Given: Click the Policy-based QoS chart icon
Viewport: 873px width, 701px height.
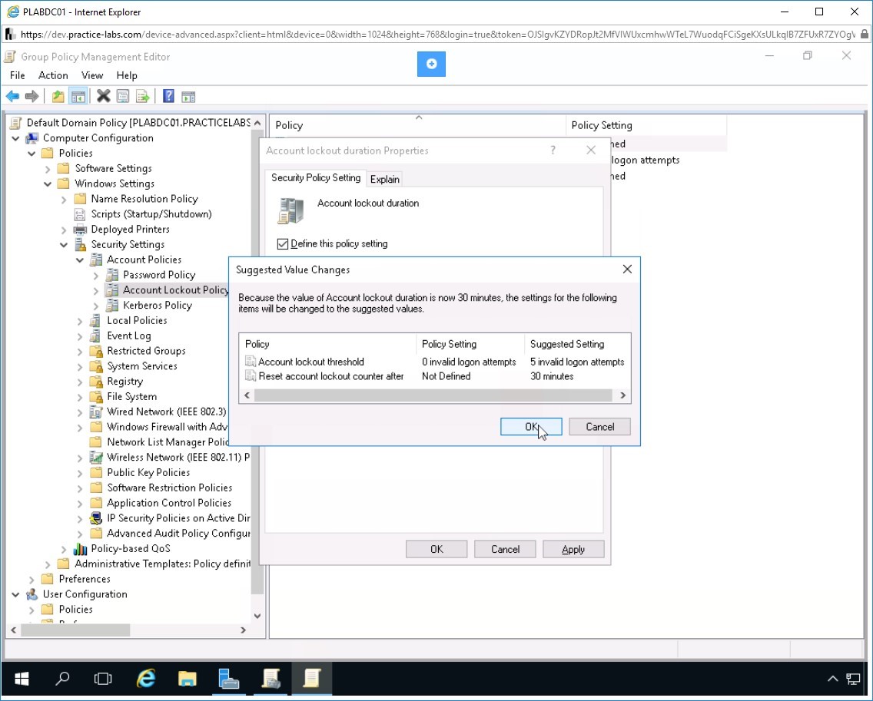Looking at the screenshot, I should coord(80,548).
